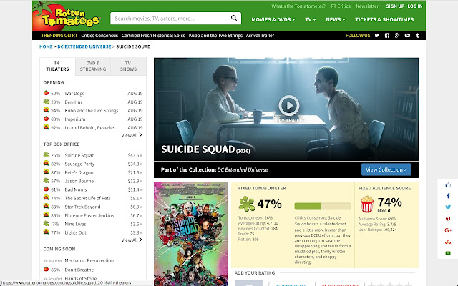Click Home breadcrumb link
Viewport: 458px width, 286px height.
[x=46, y=46]
